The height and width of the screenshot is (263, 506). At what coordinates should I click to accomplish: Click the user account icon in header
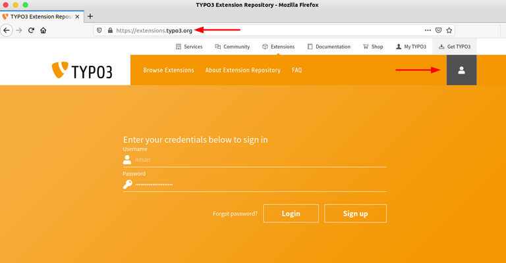(461, 70)
